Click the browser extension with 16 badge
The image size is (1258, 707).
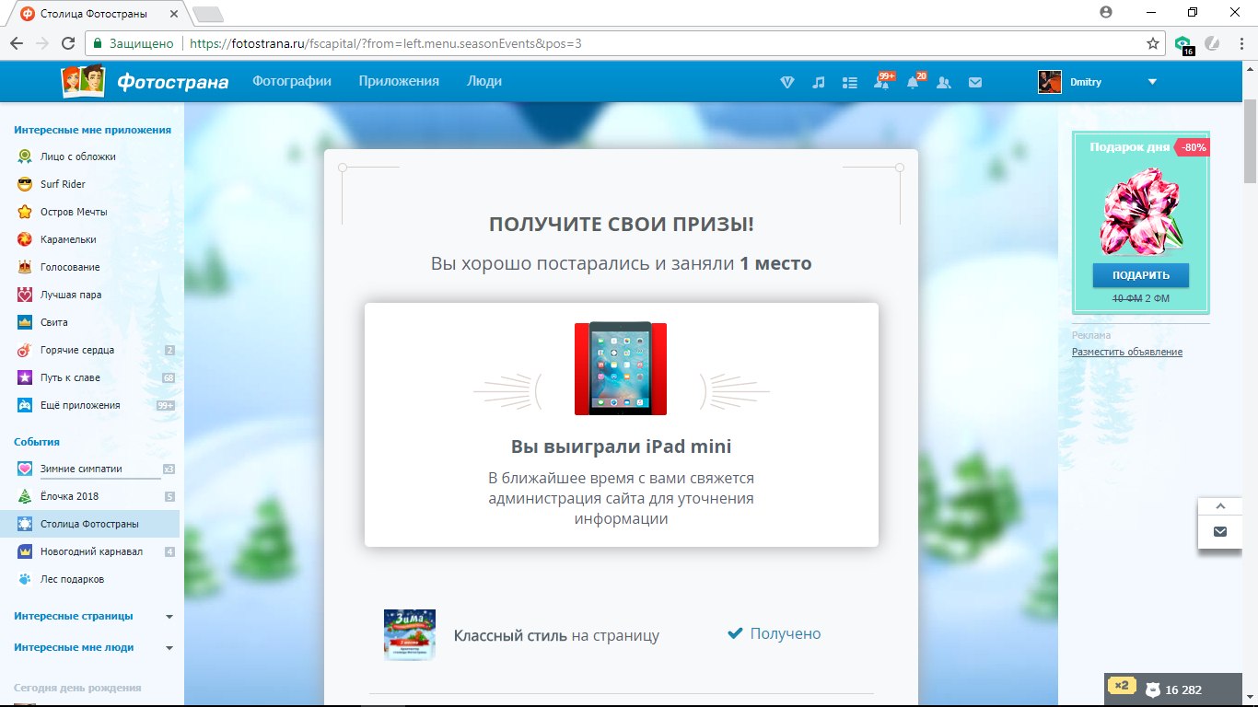point(1184,44)
